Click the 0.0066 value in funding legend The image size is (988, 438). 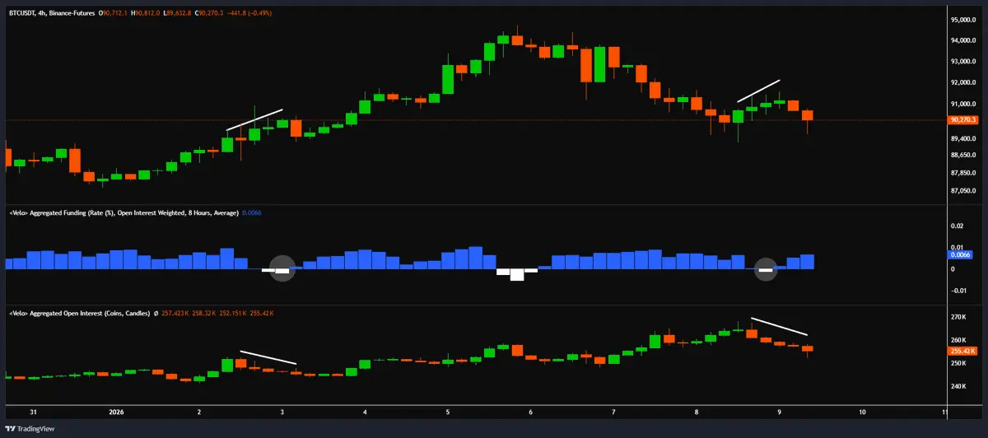(x=251, y=213)
